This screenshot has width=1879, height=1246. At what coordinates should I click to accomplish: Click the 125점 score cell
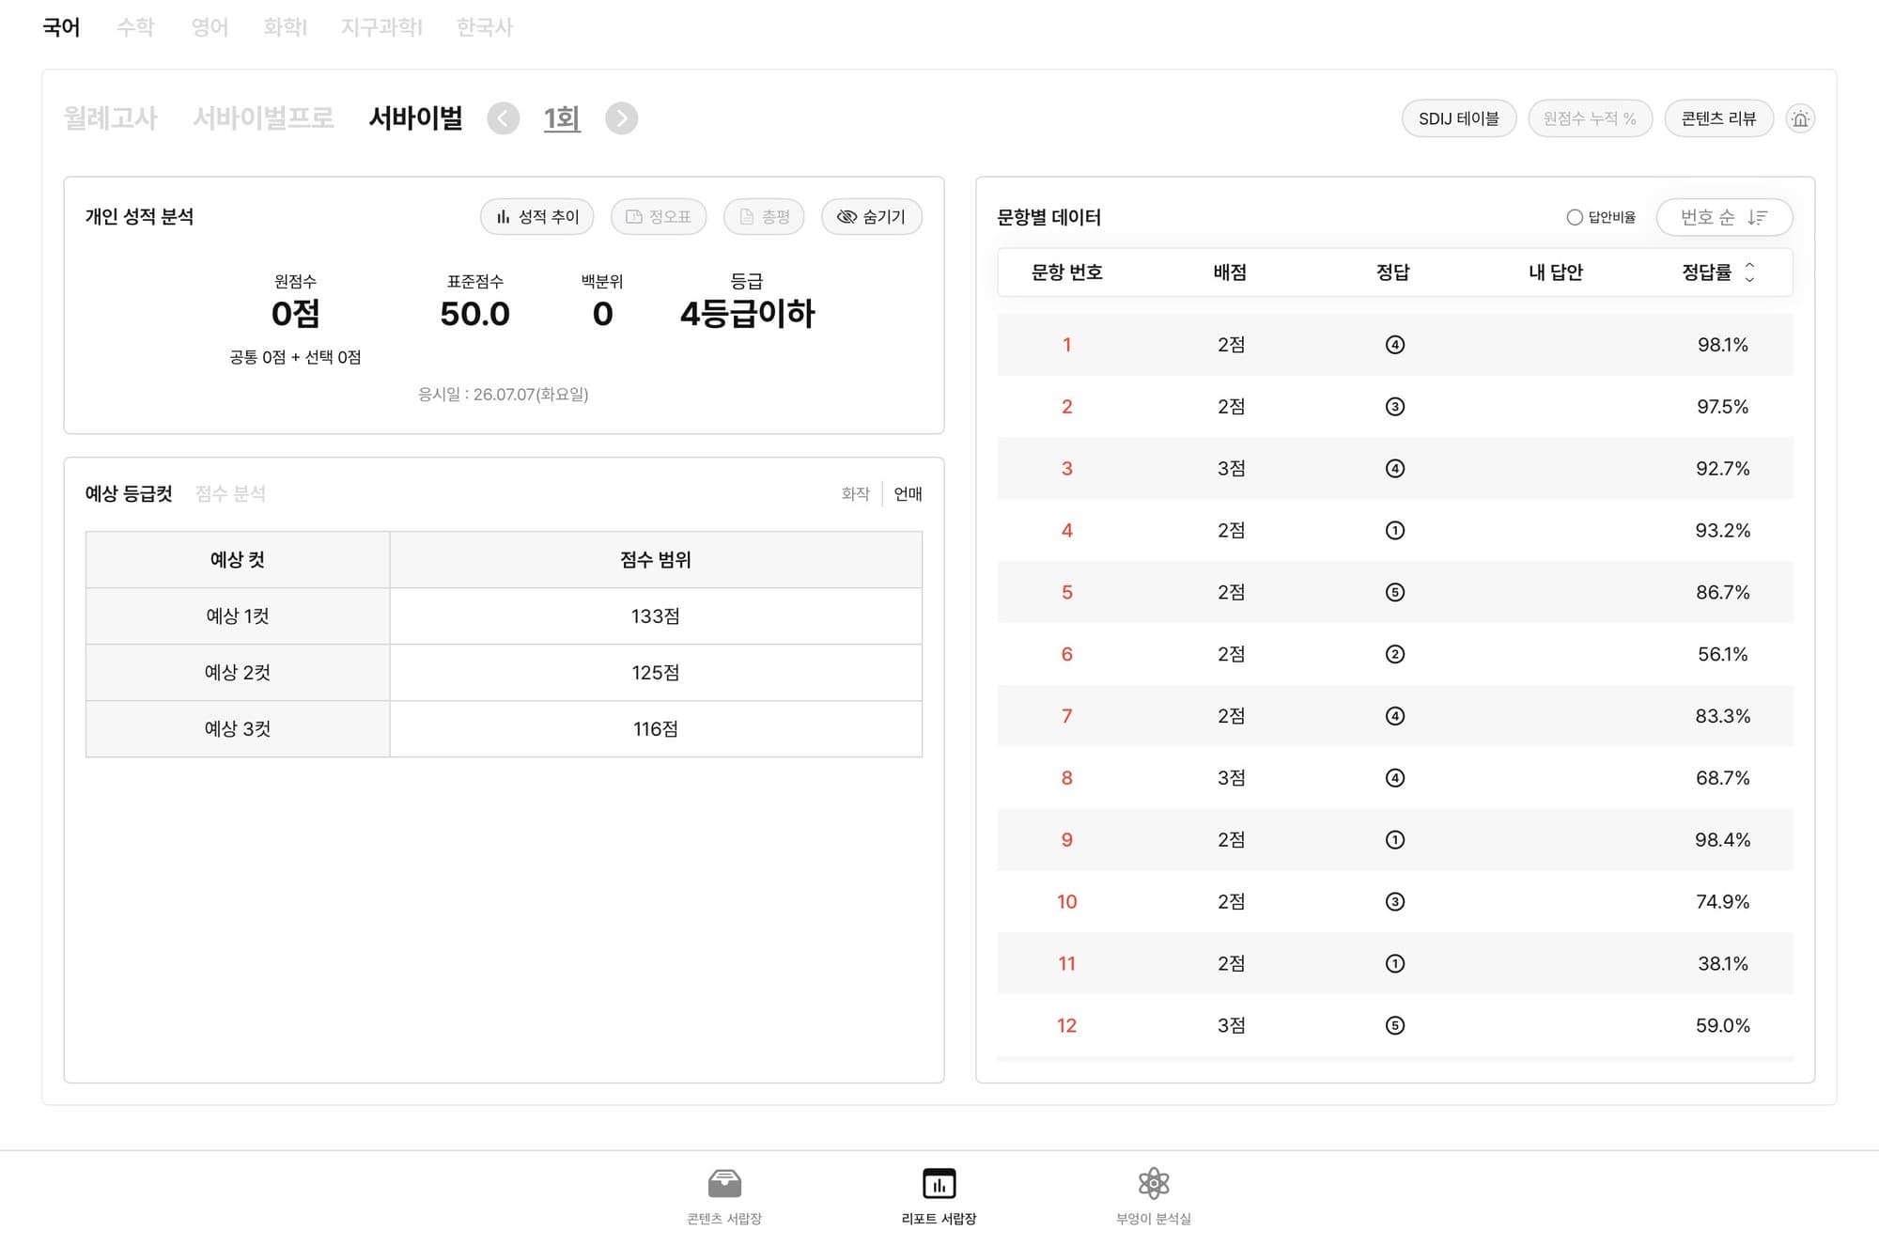tap(656, 673)
